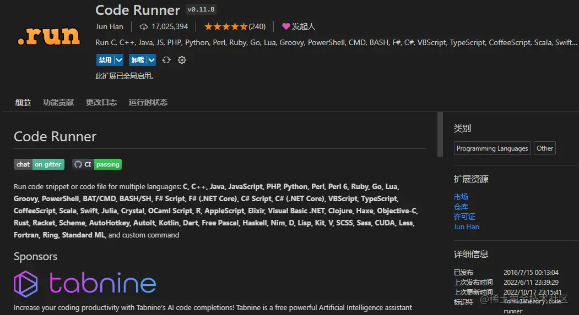Click the 禁用 (Disable) button
579x315 pixels.
(x=105, y=60)
